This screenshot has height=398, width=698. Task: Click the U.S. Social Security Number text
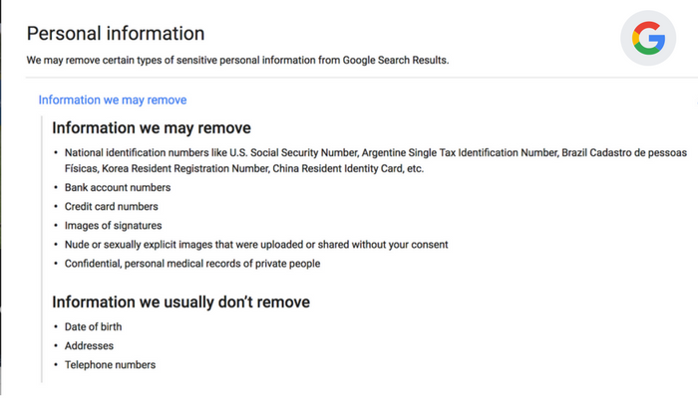(293, 153)
